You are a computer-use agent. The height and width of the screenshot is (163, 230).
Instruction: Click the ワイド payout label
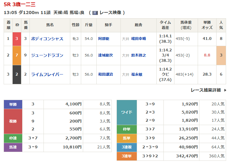click(x=127, y=112)
